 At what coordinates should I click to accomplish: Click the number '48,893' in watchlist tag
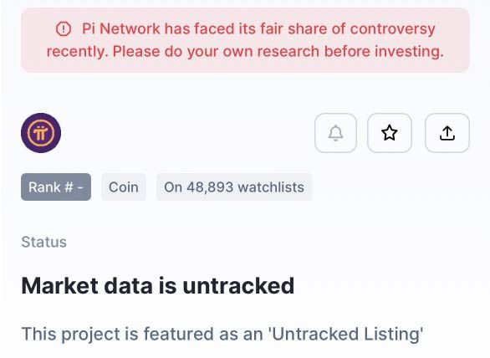tap(210, 187)
